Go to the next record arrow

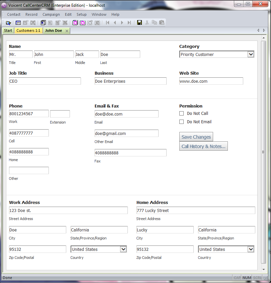coord(122,23)
